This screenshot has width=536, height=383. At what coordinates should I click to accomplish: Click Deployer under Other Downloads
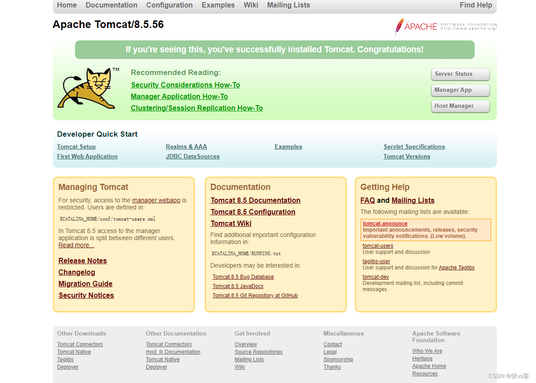point(68,367)
